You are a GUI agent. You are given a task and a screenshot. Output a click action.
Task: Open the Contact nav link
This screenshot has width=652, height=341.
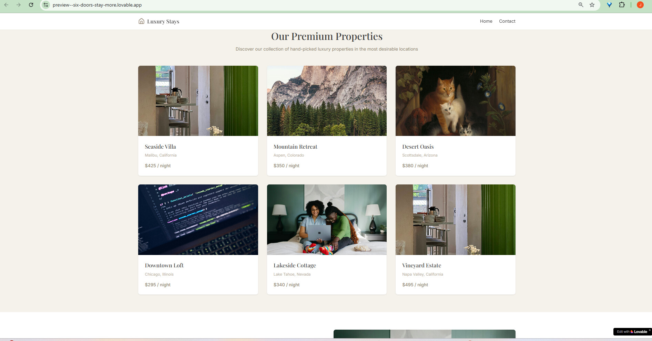pos(507,21)
